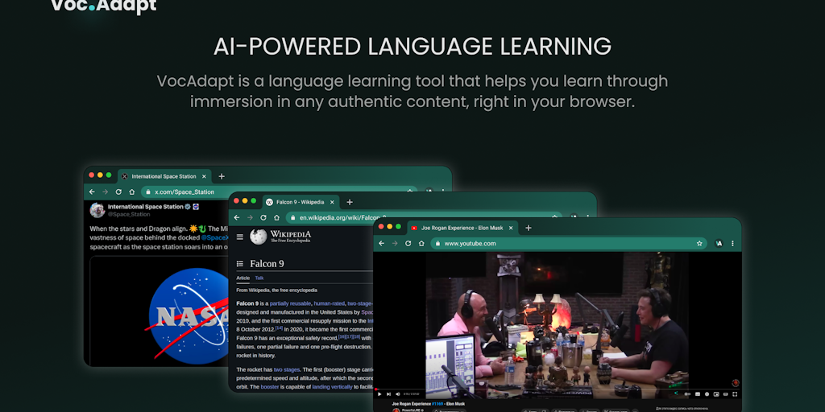Bookmark the YouTube page with star icon
The height and width of the screenshot is (412, 825).
[699, 243]
